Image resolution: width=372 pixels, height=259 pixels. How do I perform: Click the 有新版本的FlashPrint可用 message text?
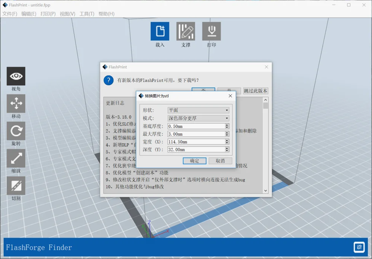tap(158, 80)
